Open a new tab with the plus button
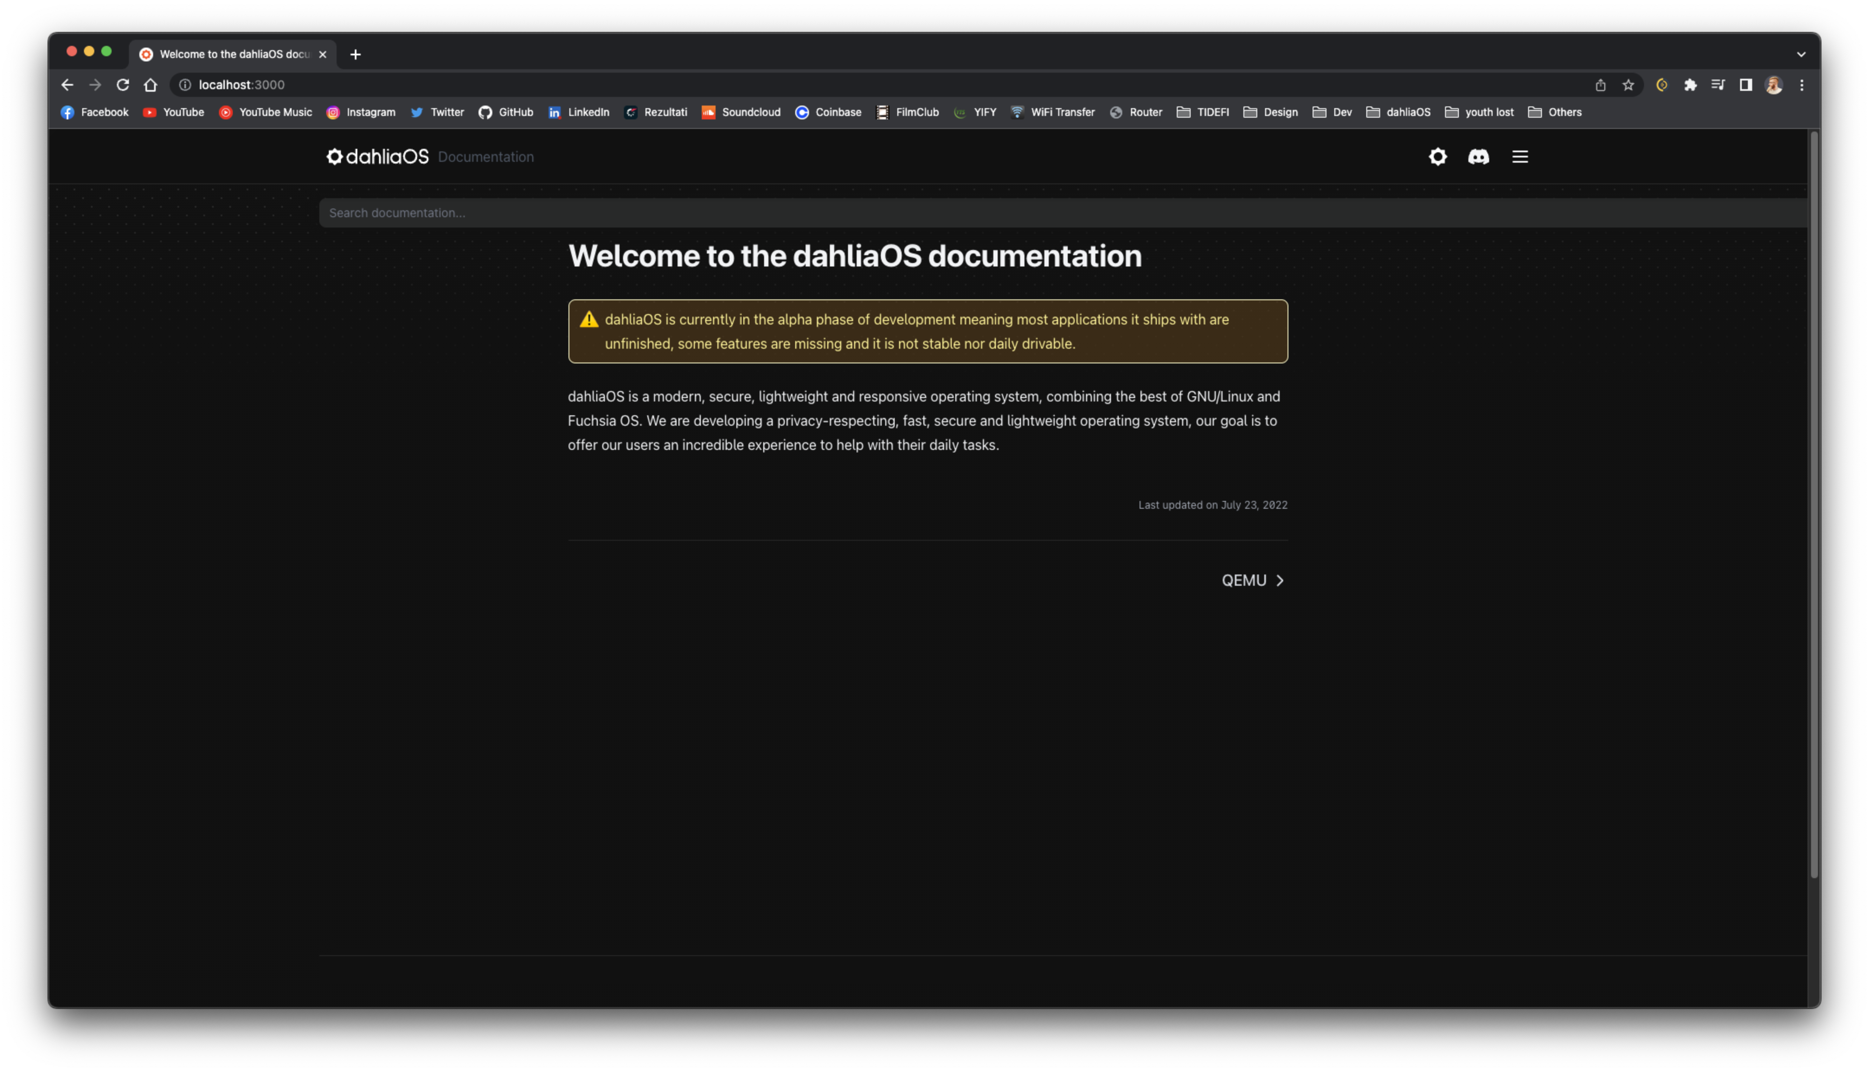The image size is (1869, 1072). 356,54
